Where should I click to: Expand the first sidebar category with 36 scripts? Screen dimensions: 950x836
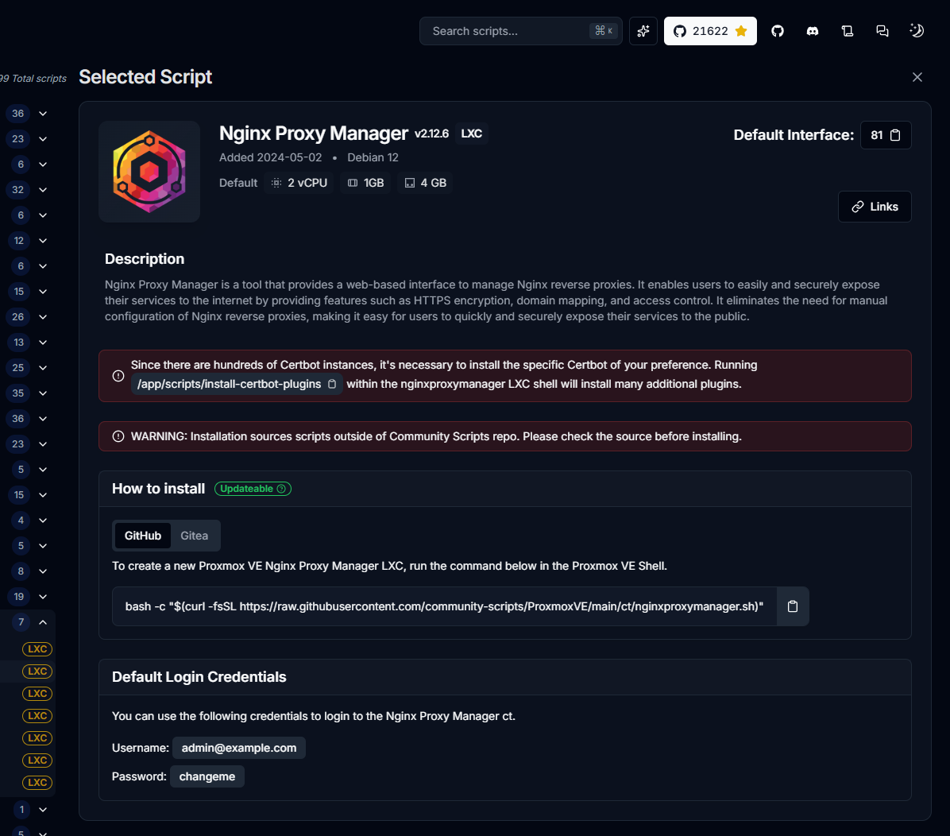[x=43, y=114]
